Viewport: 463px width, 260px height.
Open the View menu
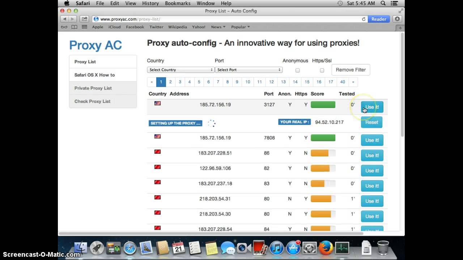(x=130, y=3)
